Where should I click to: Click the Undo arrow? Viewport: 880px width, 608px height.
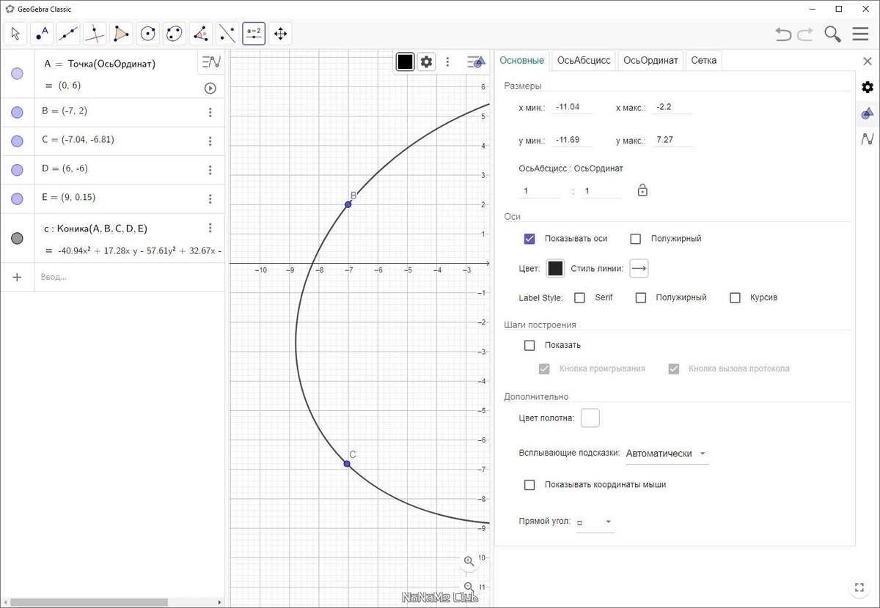pos(783,34)
